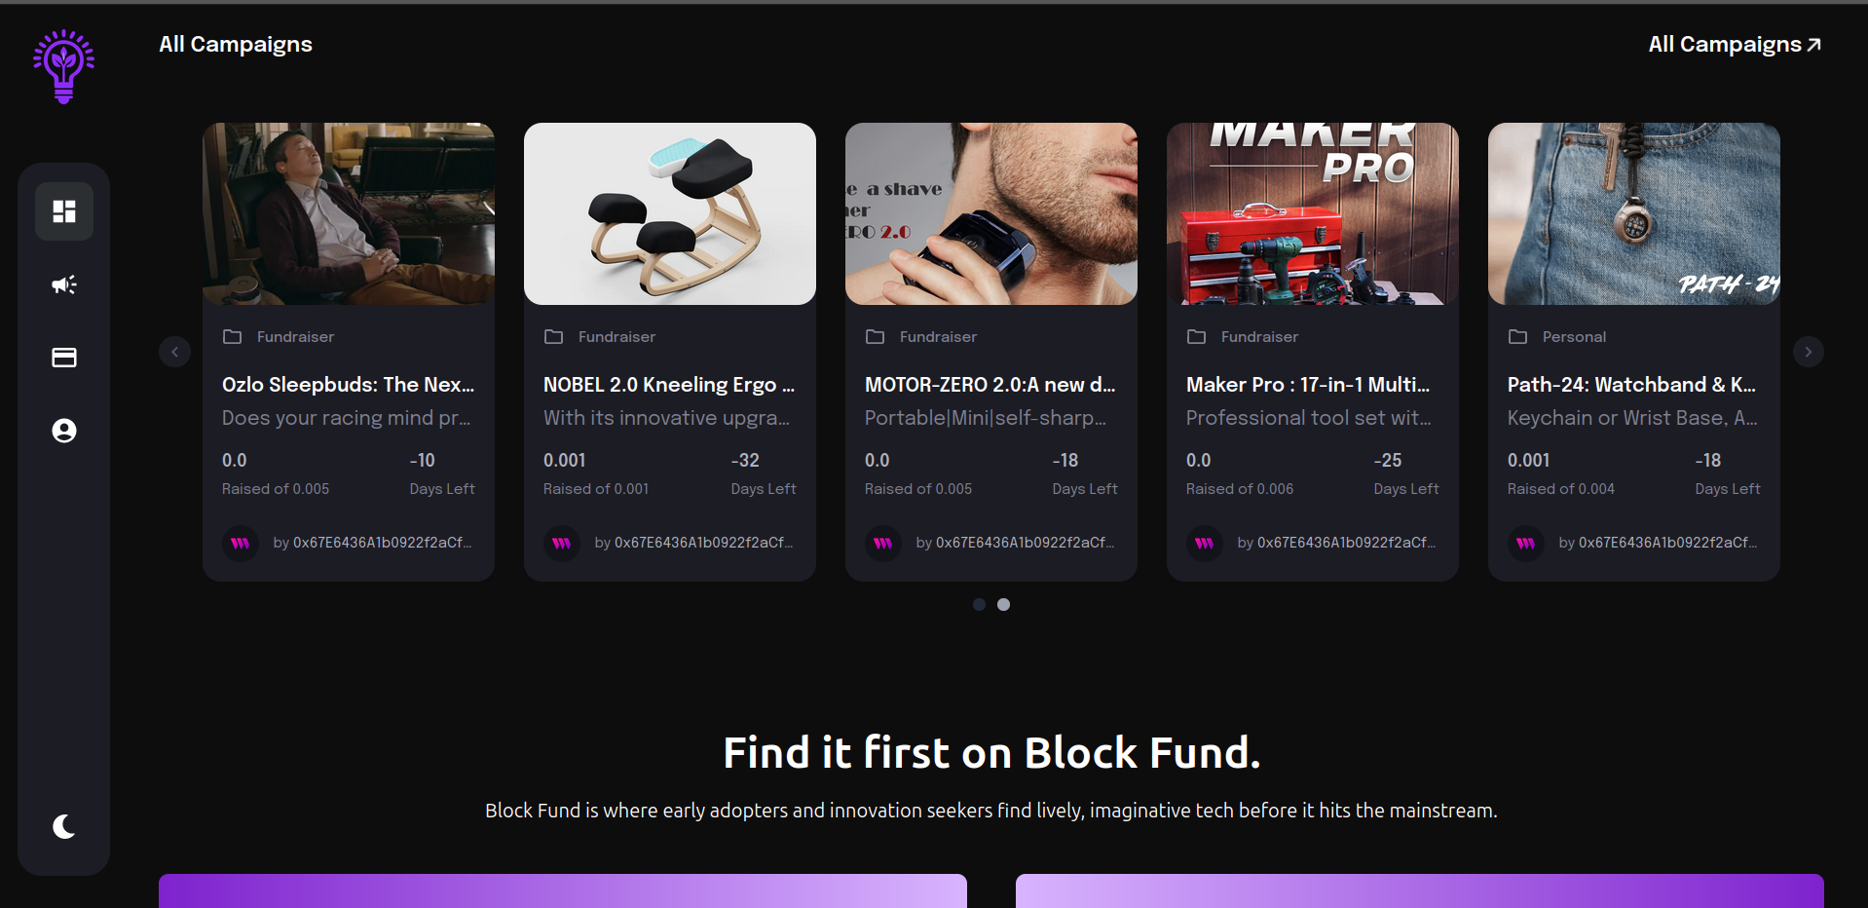The image size is (1868, 908).
Task: Open the campaign megaphone icon
Action: click(x=64, y=284)
